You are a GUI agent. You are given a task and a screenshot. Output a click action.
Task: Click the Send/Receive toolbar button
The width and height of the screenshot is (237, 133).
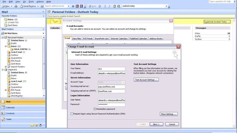coord(28,6)
